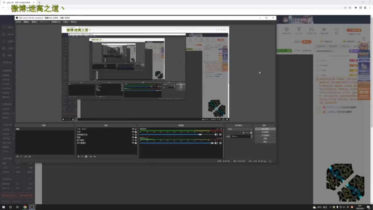Open the File menu in OBS

tap(18, 22)
